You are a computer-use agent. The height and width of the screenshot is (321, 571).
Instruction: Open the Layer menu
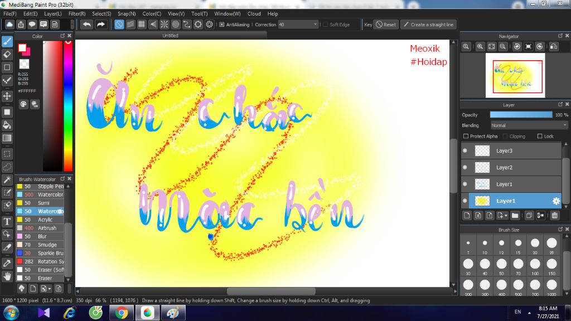(x=53, y=13)
